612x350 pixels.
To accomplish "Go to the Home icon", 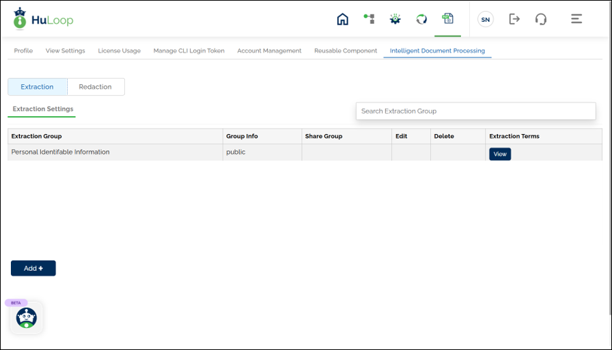I will tap(343, 19).
